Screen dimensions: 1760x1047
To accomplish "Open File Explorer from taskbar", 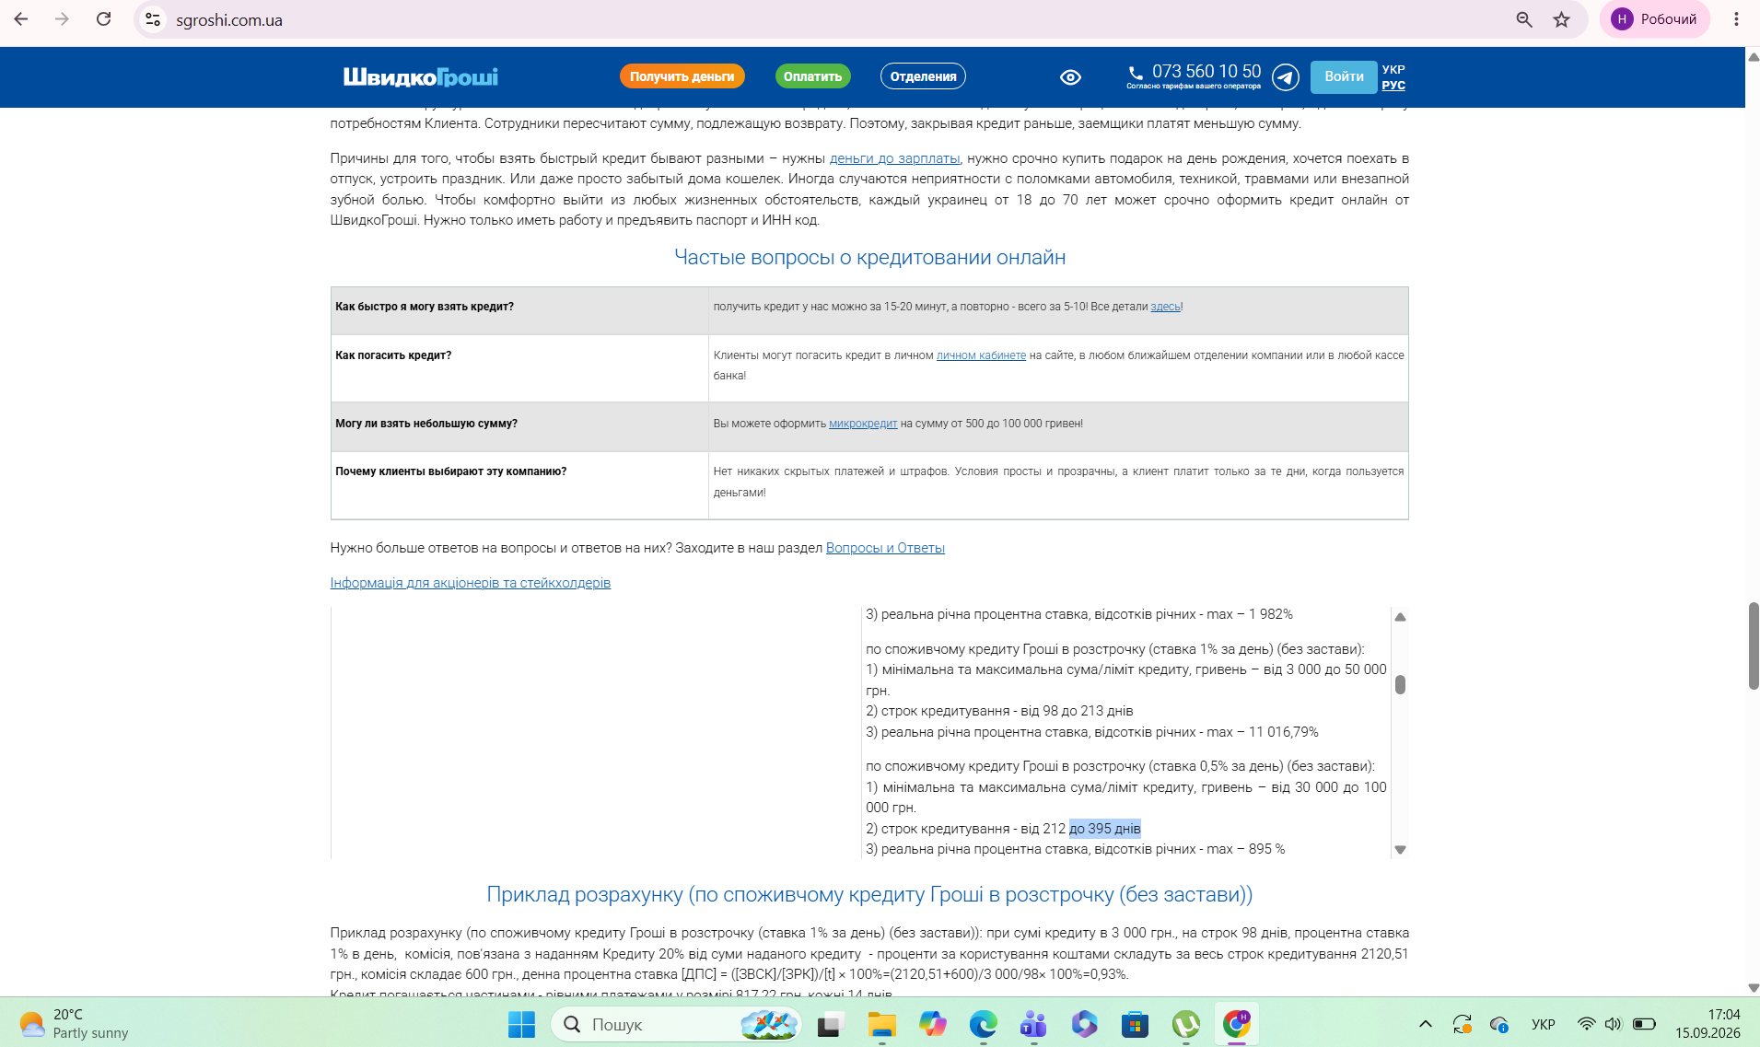I will pyautogui.click(x=881, y=1024).
